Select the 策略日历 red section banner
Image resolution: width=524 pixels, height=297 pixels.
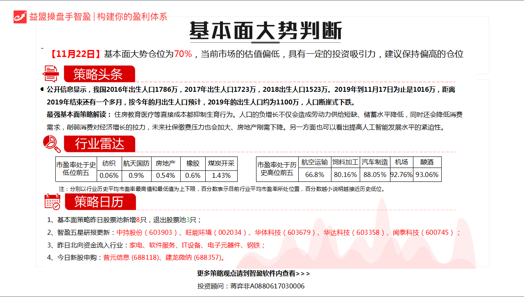click(x=99, y=202)
